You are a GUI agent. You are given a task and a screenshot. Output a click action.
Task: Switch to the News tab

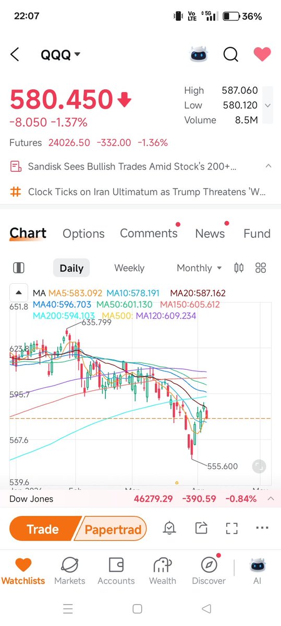coord(210,234)
